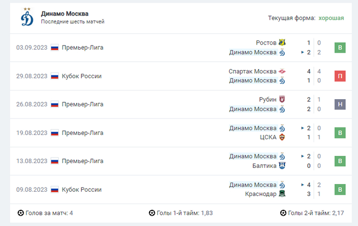
Task: Open the Краснодар team link
Action: point(260,194)
